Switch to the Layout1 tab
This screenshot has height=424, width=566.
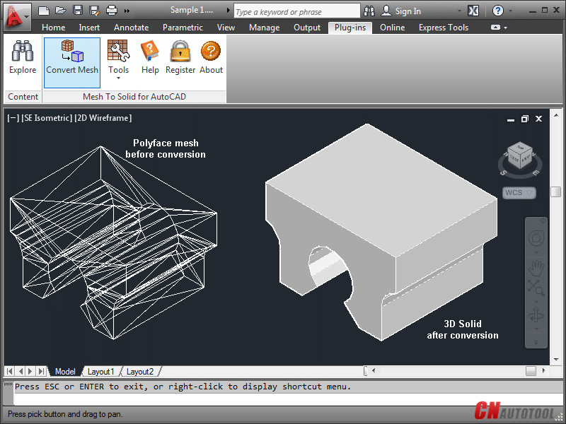pos(100,372)
